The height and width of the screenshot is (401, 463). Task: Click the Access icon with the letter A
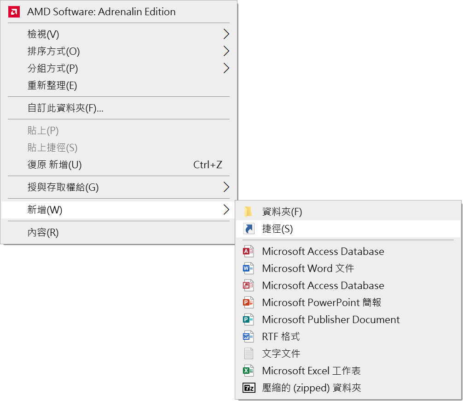(249, 252)
